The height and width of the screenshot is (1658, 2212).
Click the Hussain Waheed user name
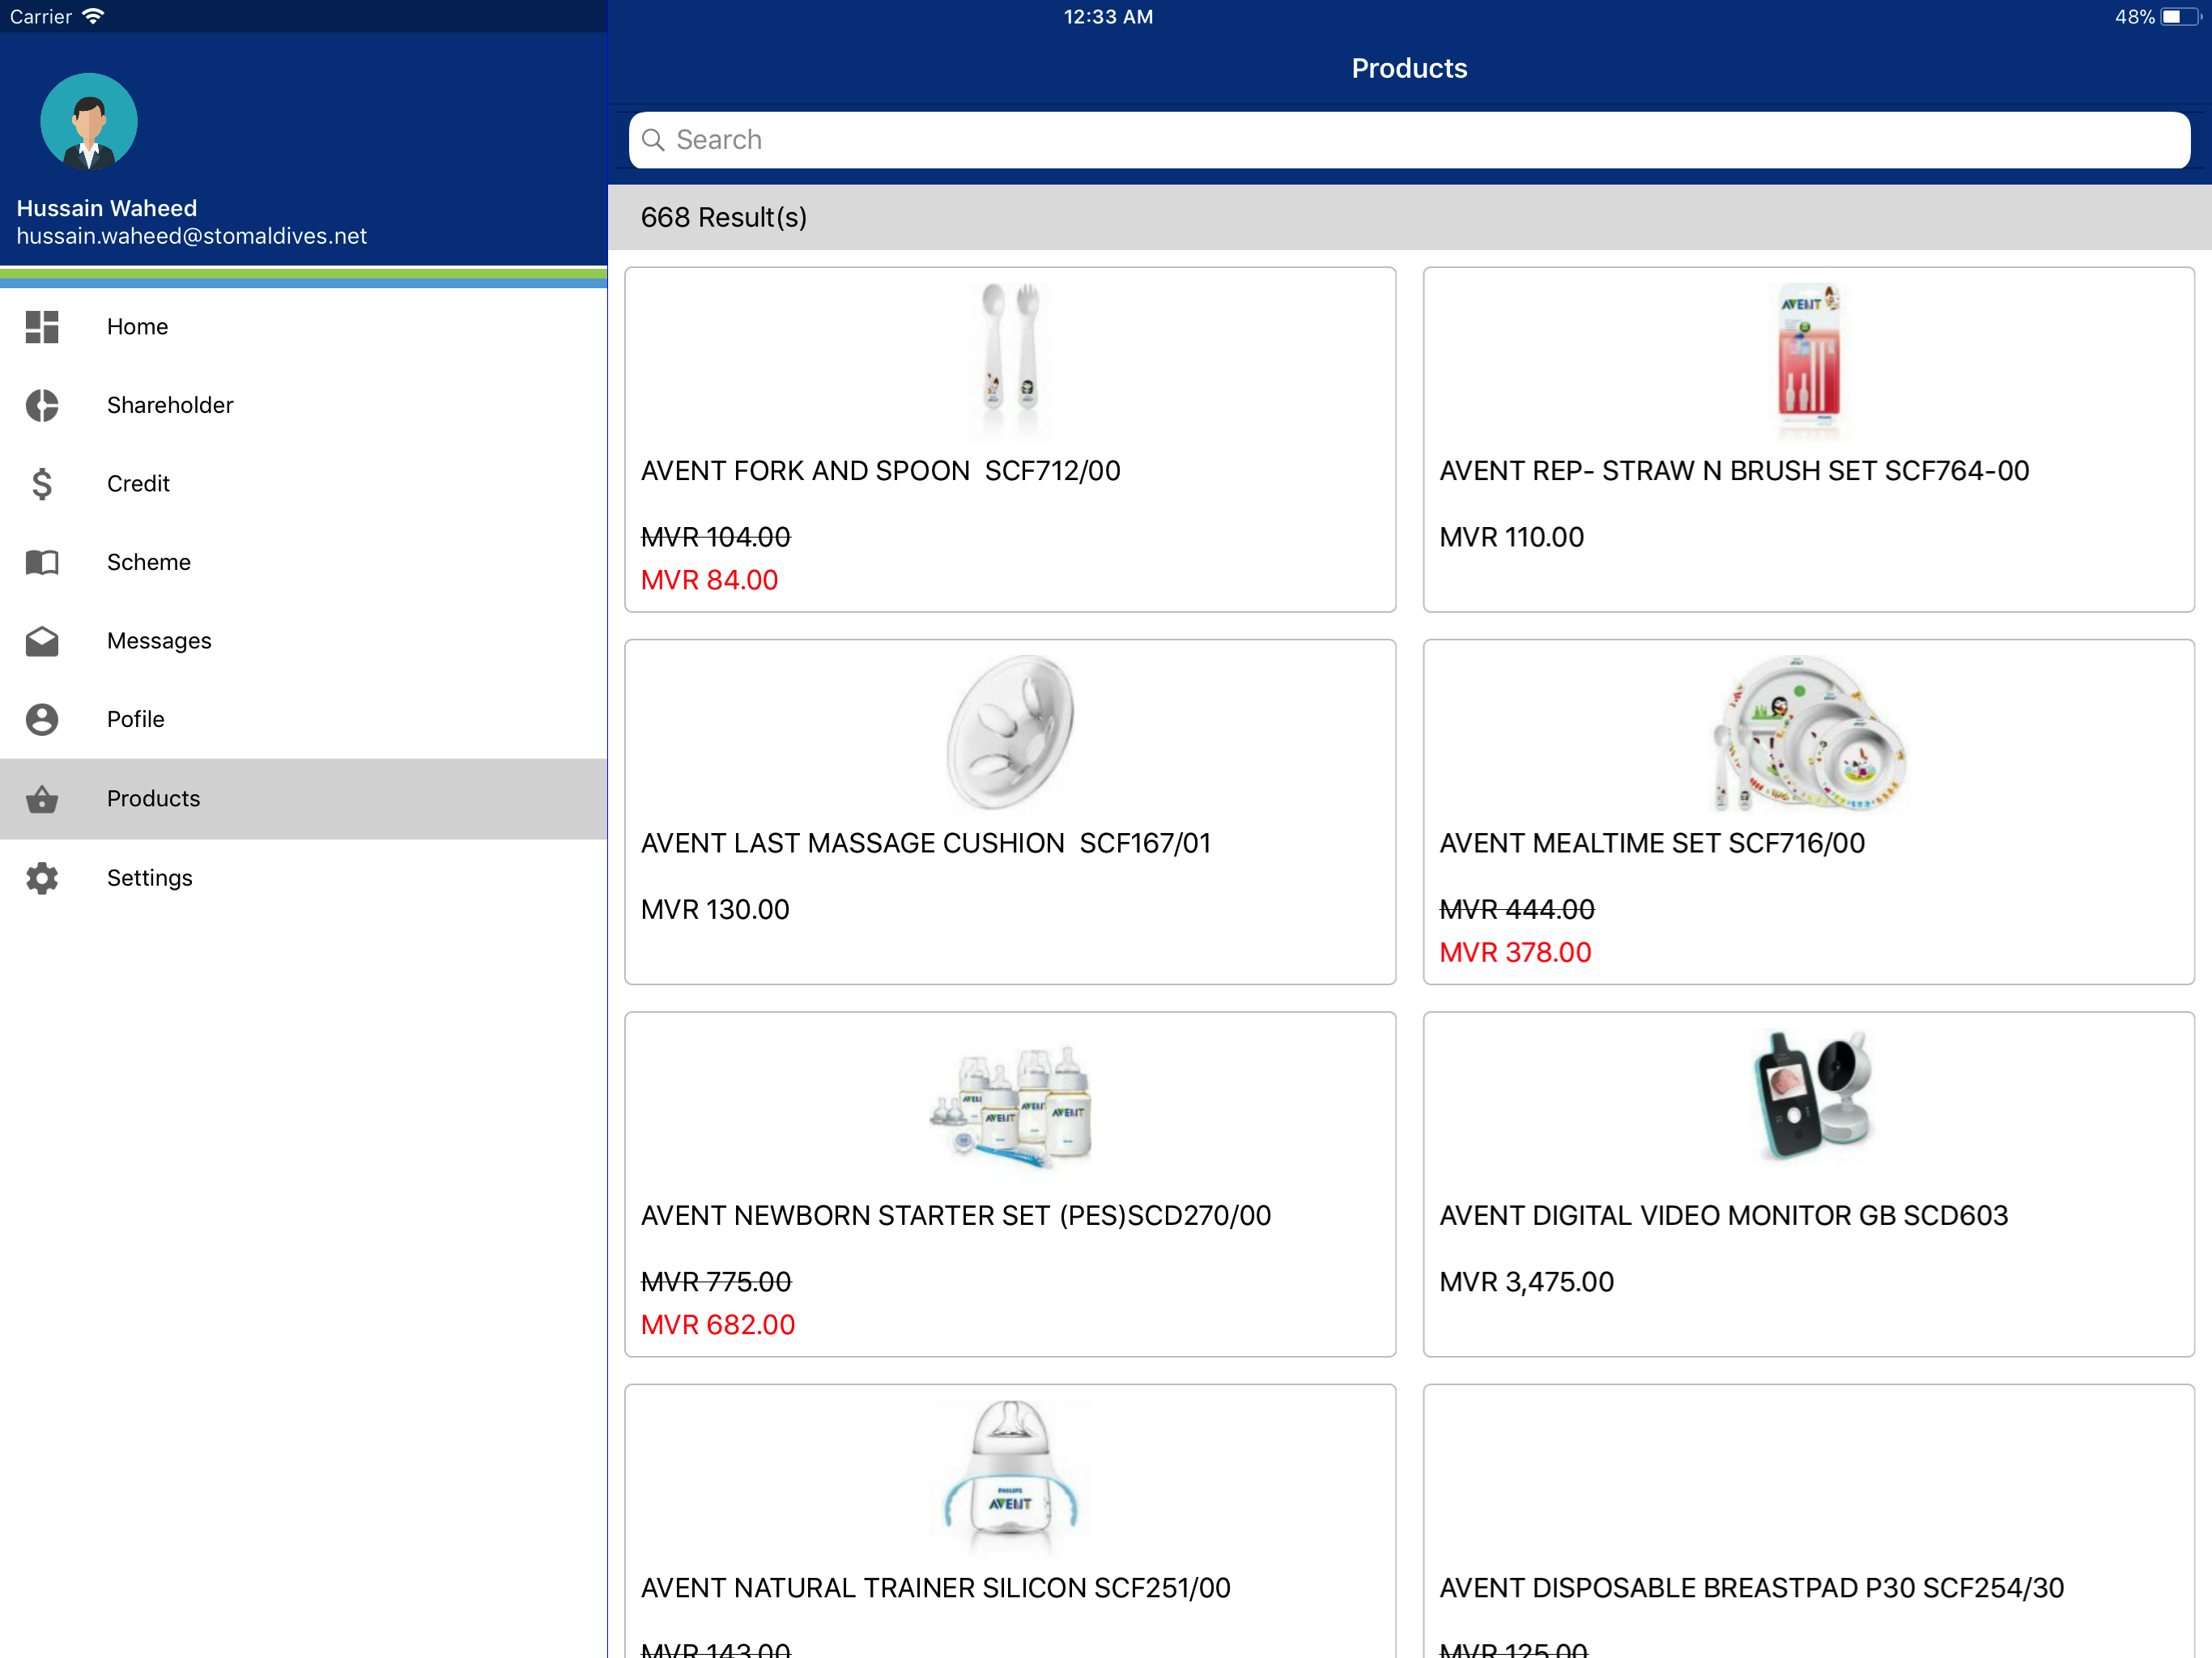coord(107,208)
